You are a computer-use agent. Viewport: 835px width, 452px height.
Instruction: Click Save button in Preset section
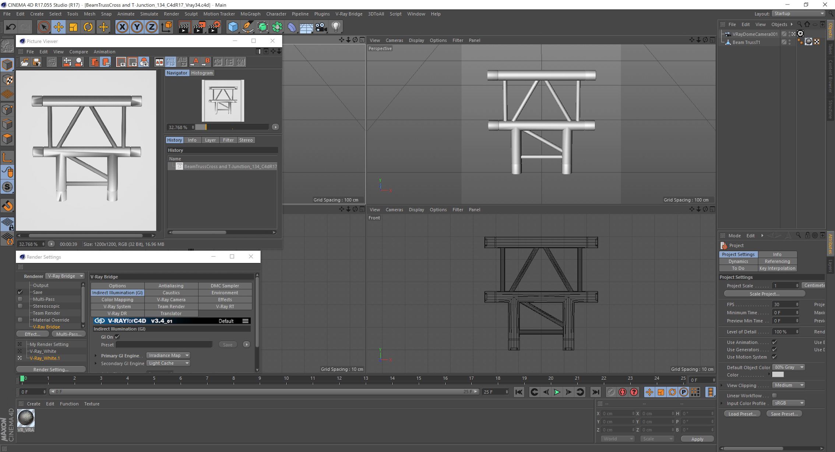click(228, 344)
